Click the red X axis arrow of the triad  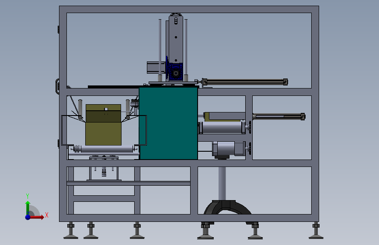click(x=36, y=217)
